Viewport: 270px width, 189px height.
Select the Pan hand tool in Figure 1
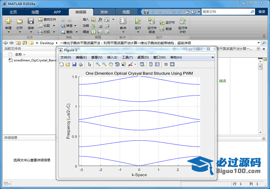111,64
